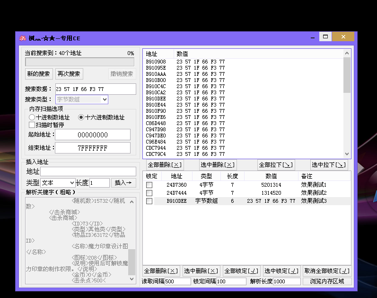Select result row C96E484

point(244,142)
